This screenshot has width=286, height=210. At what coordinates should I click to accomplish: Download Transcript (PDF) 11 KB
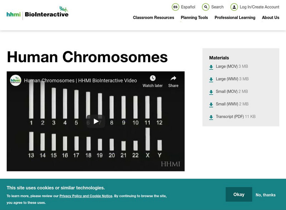(236, 117)
